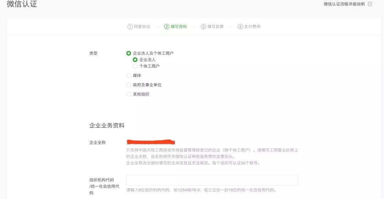Viewport: 384px width, 199px height.
Task: Choose the 个体工商户 radio option
Action: [135, 66]
